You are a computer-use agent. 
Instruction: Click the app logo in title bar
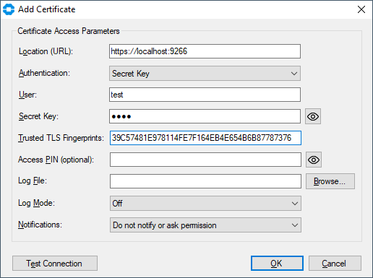point(9,9)
